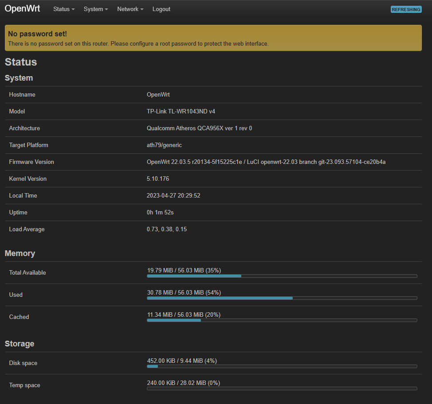Screen dimensions: 432x404
Task: Click the Firmware Version row label
Action: pos(31,162)
